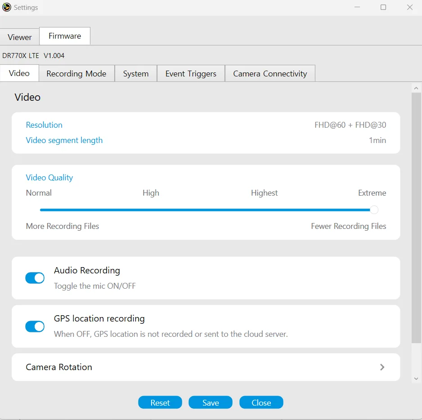The width and height of the screenshot is (422, 420).
Task: Click the Video Quality slider handle
Action: [x=374, y=210]
